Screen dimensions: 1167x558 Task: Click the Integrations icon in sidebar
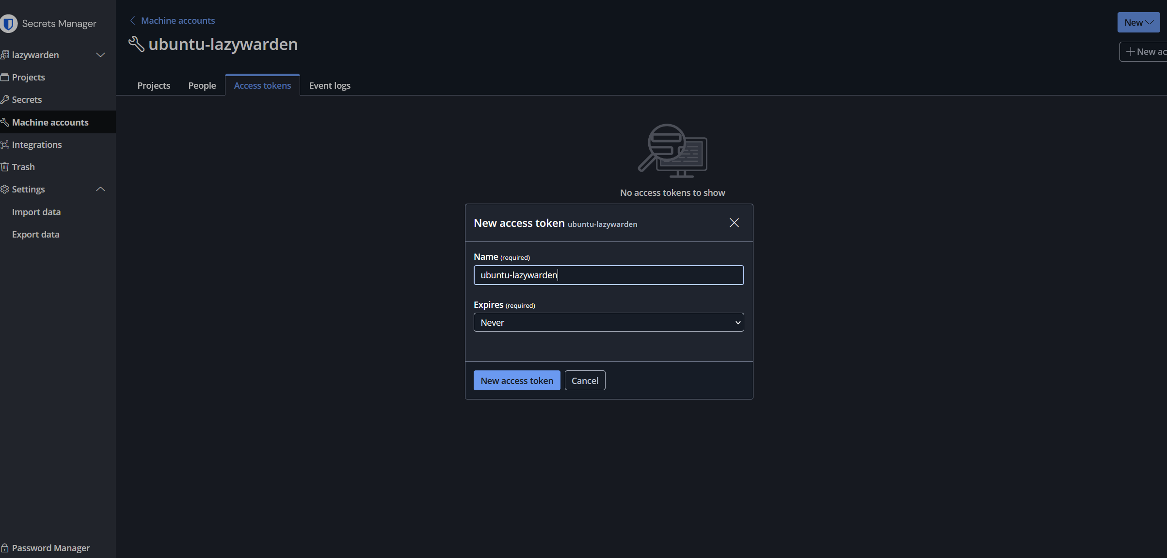(x=5, y=144)
